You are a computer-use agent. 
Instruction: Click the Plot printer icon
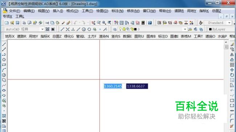coord(24,23)
